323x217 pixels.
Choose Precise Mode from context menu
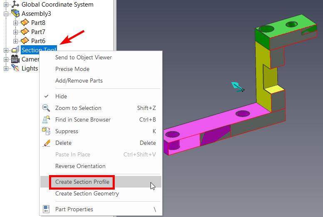(72, 69)
